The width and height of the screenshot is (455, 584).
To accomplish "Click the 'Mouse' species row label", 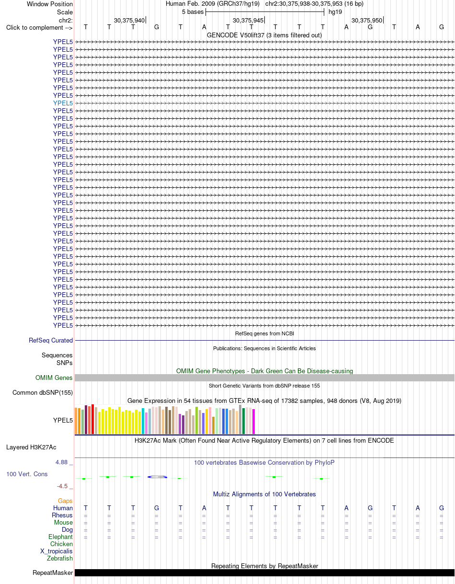I will click(x=64, y=522).
